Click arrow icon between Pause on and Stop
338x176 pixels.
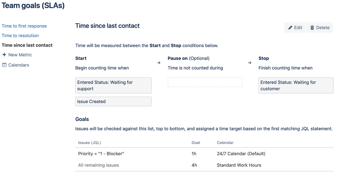250,63
